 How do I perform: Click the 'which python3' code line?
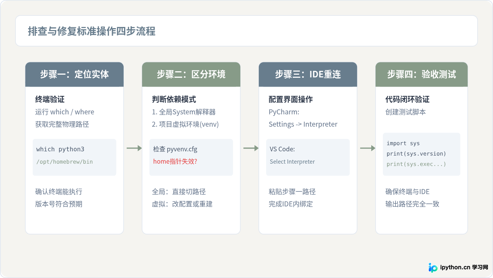point(60,149)
